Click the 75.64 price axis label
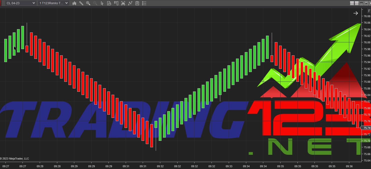The image size is (371, 169). 367,161
